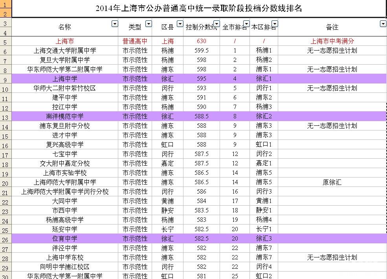This screenshot has width=387, height=279.
Task: Select district rank cell 徐汇3
Action: [x=264, y=239]
